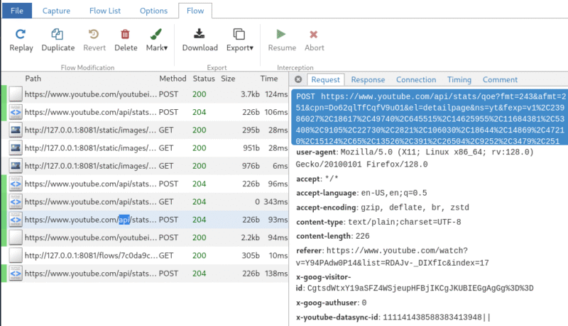Select the youtubei POST flow sized 2.2kb
Screen dimensions: 568x326
coord(145,237)
